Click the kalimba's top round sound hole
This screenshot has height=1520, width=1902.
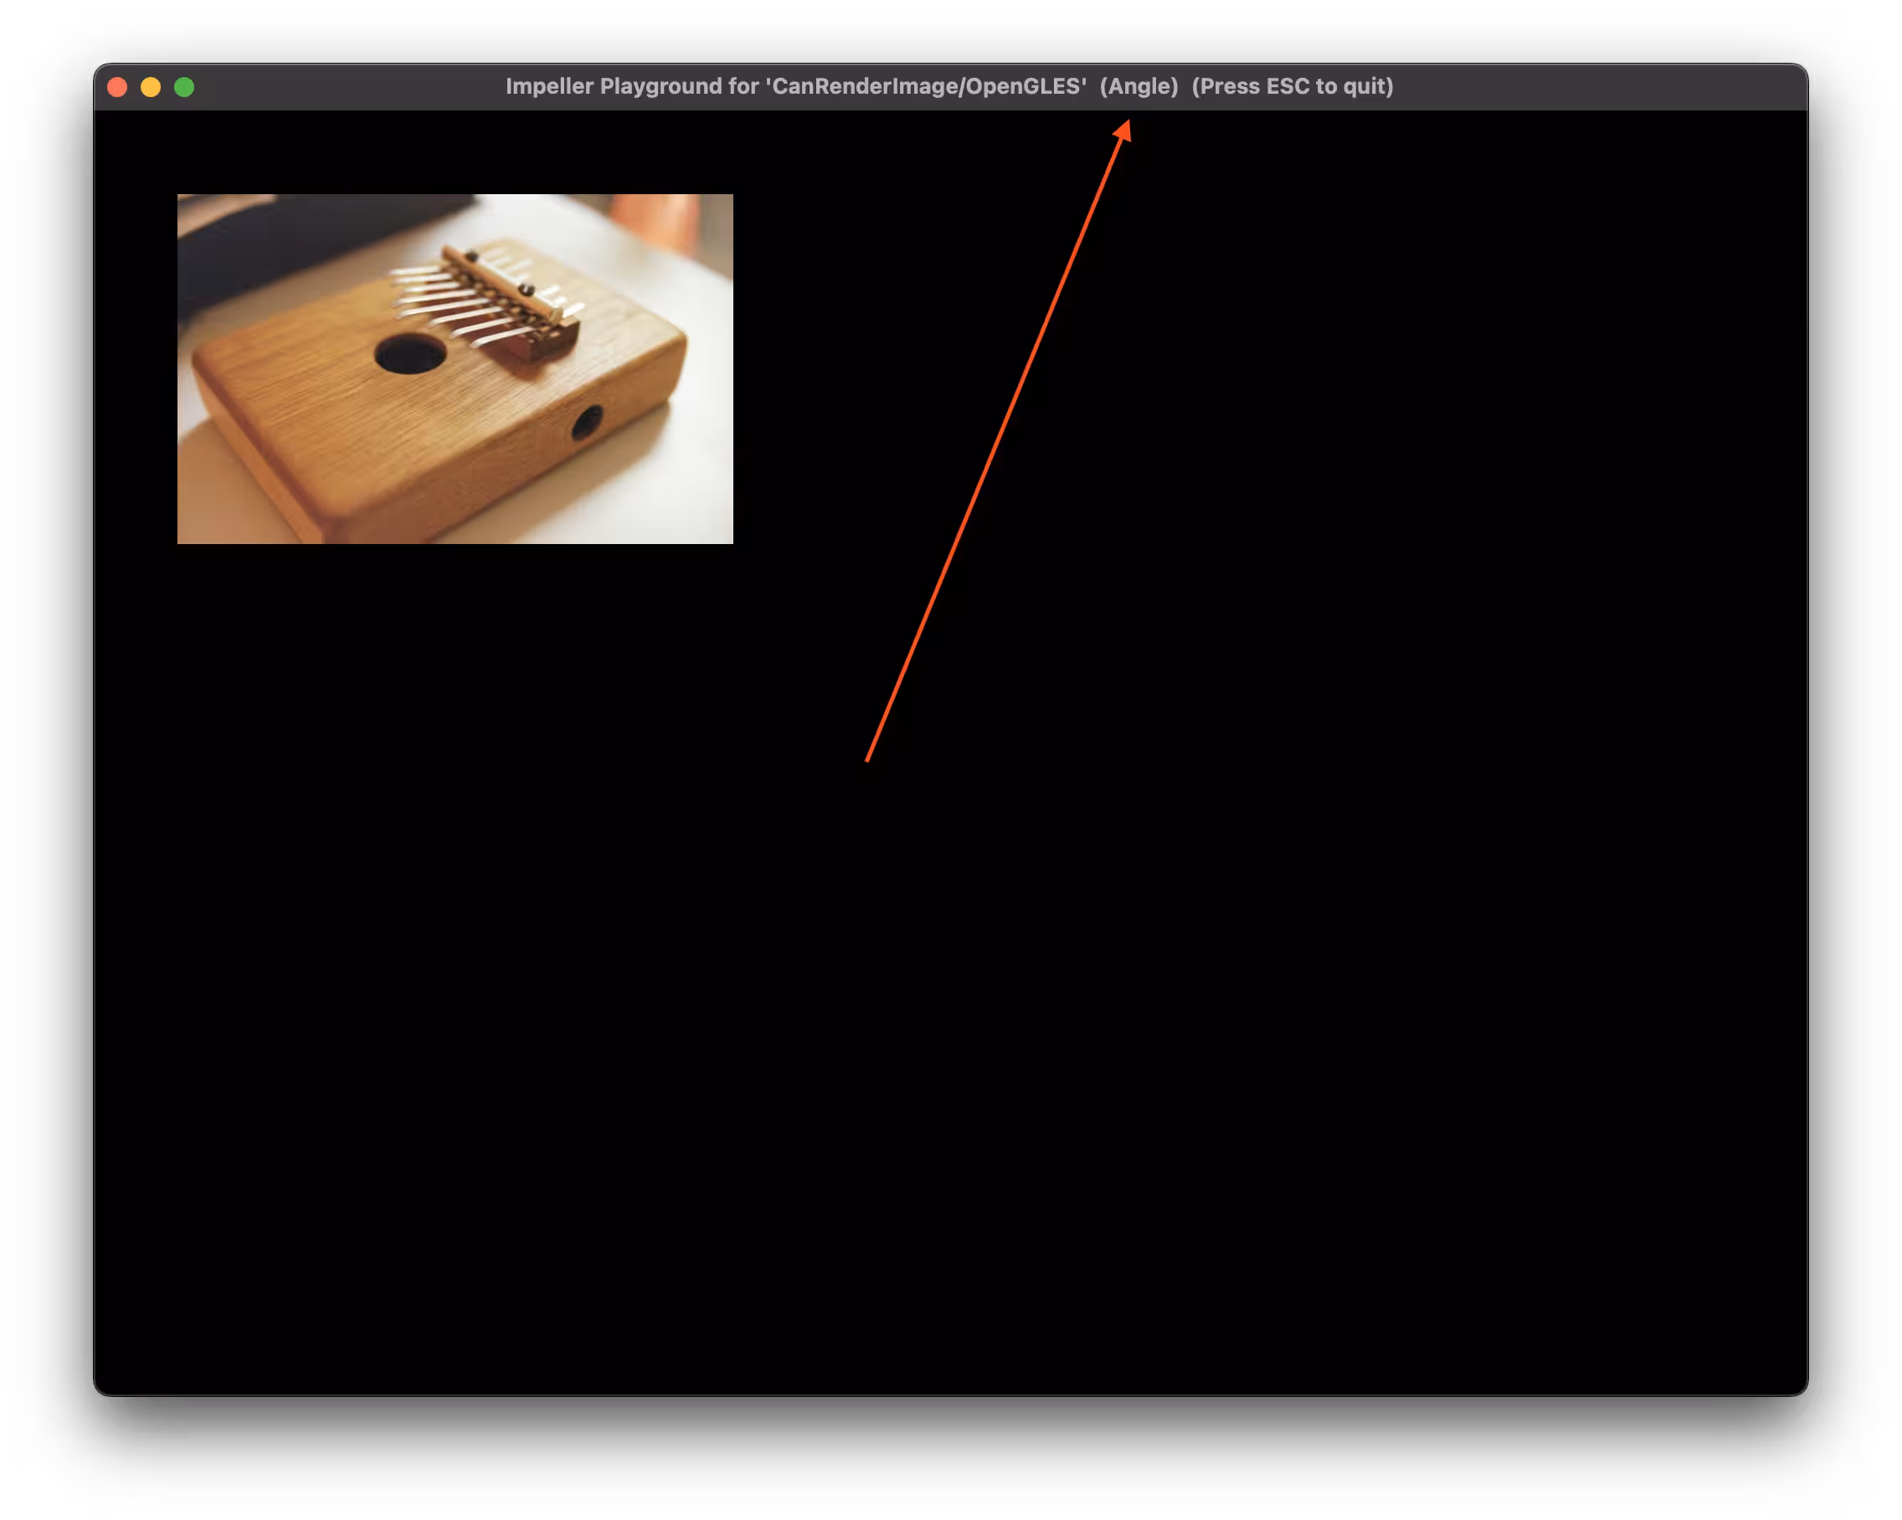tap(410, 355)
